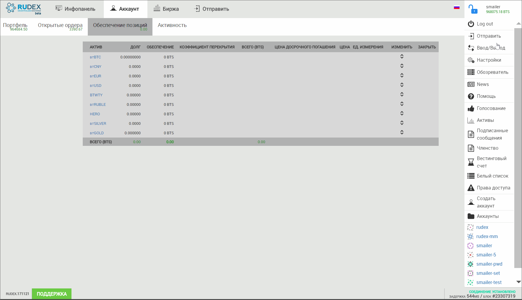Image resolution: width=522 pixels, height=300 pixels.
Task: Adjust the bitSILVER position with the arrows
Action: (402, 123)
